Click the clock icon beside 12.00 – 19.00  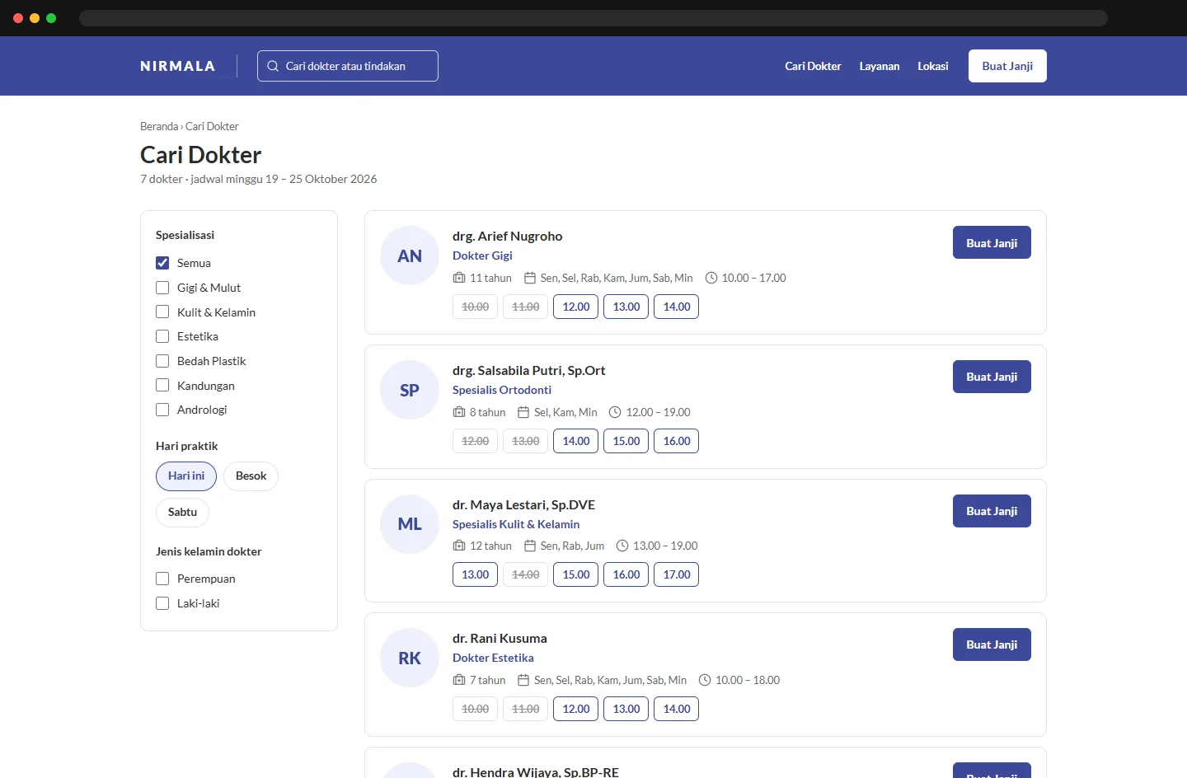[x=615, y=412]
